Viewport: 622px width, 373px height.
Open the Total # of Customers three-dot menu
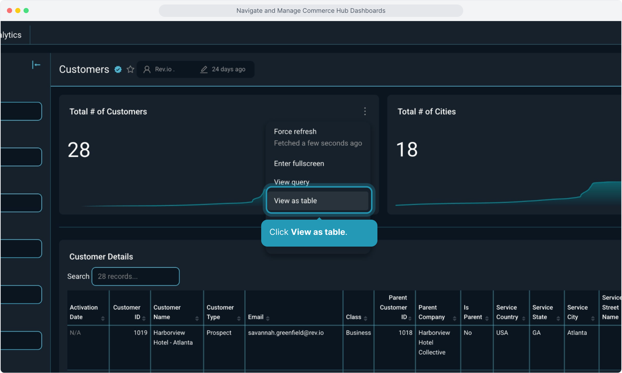point(365,111)
